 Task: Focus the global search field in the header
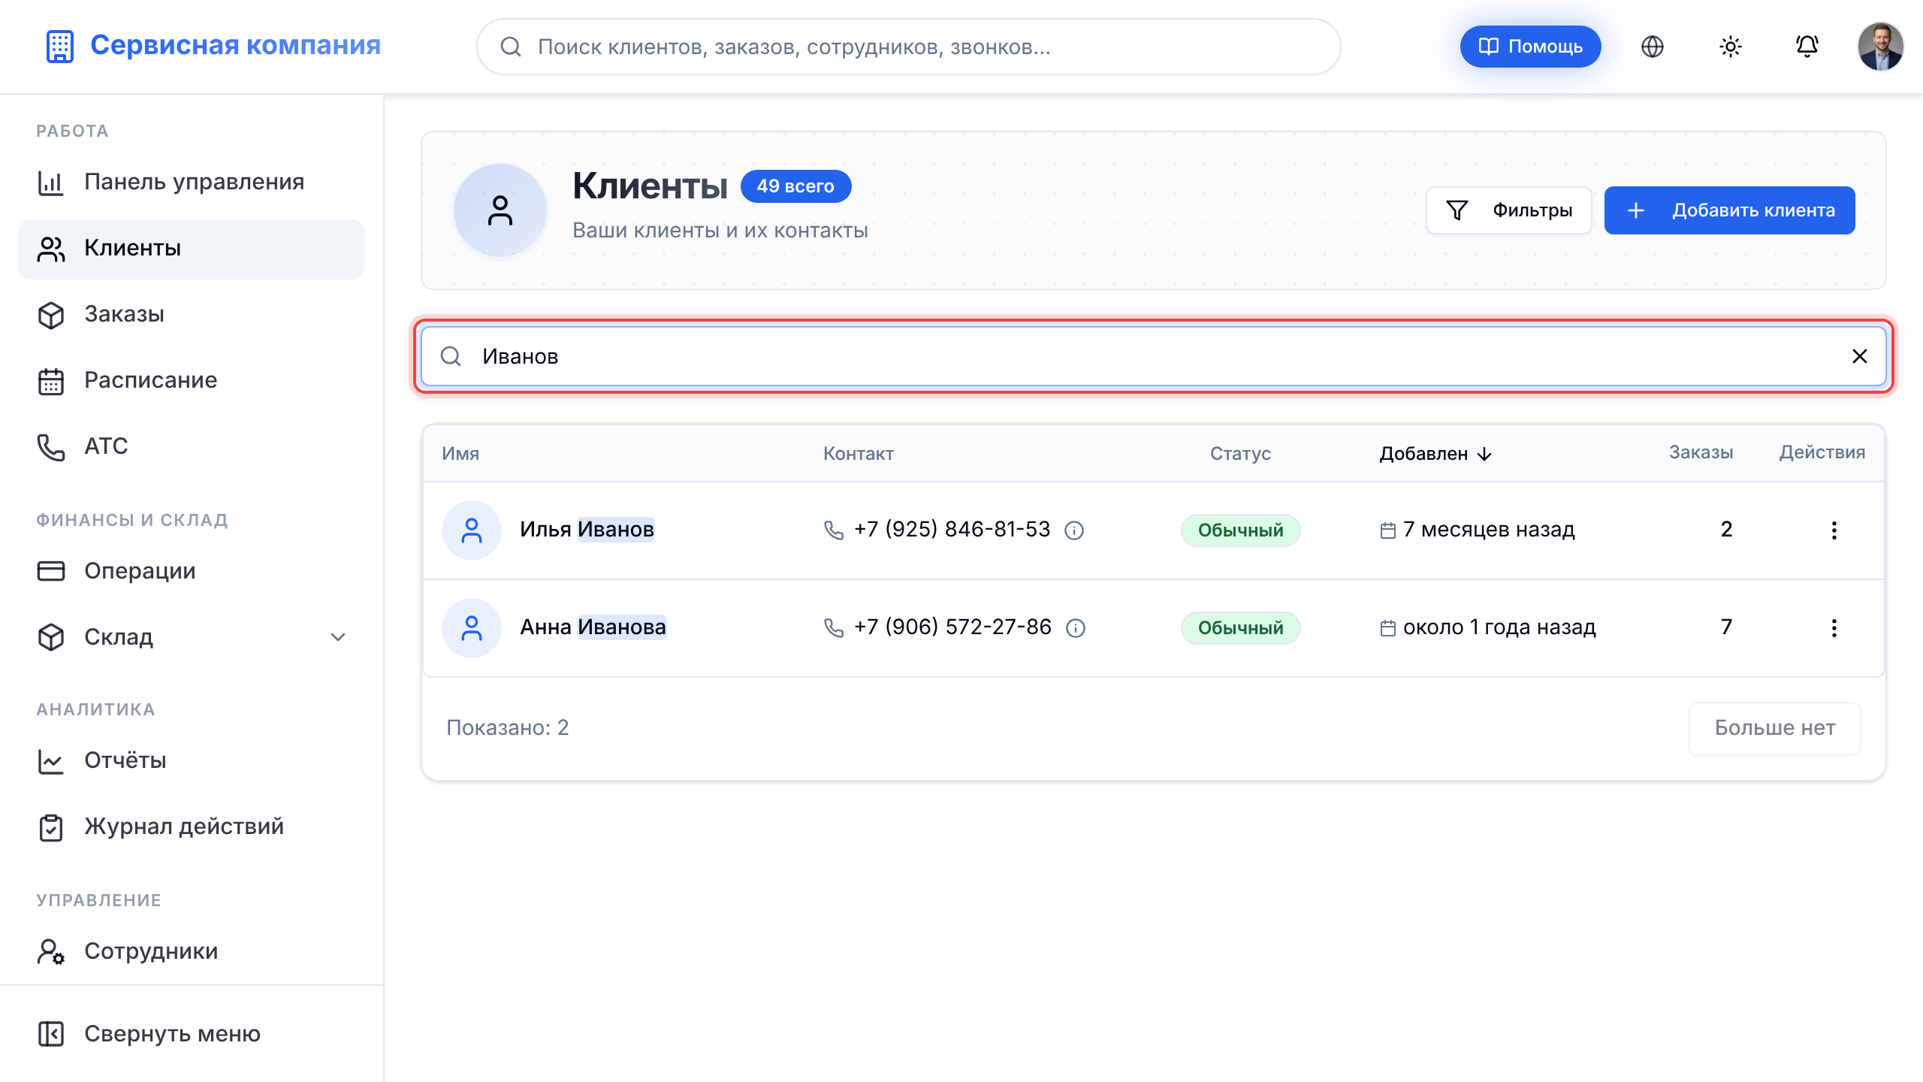click(x=908, y=47)
